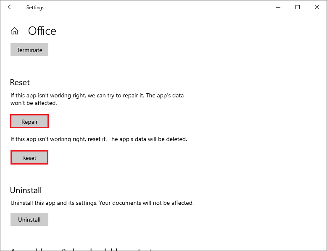Click the Settings window title text
This screenshot has height=251, width=327.
pos(35,8)
